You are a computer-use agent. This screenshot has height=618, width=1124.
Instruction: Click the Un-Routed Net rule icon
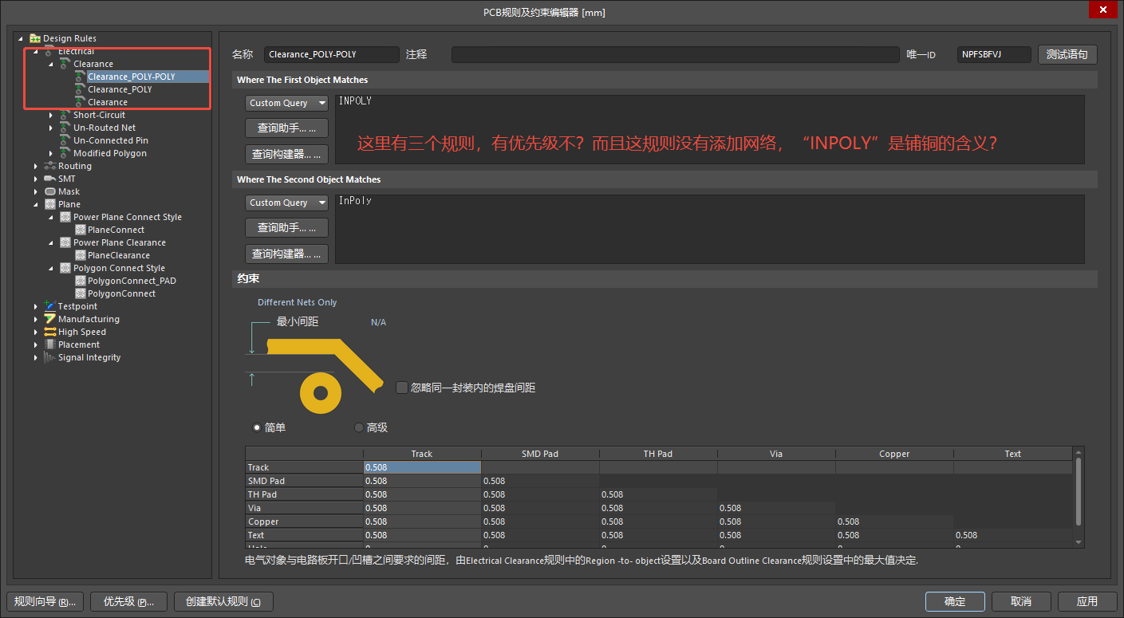(65, 128)
